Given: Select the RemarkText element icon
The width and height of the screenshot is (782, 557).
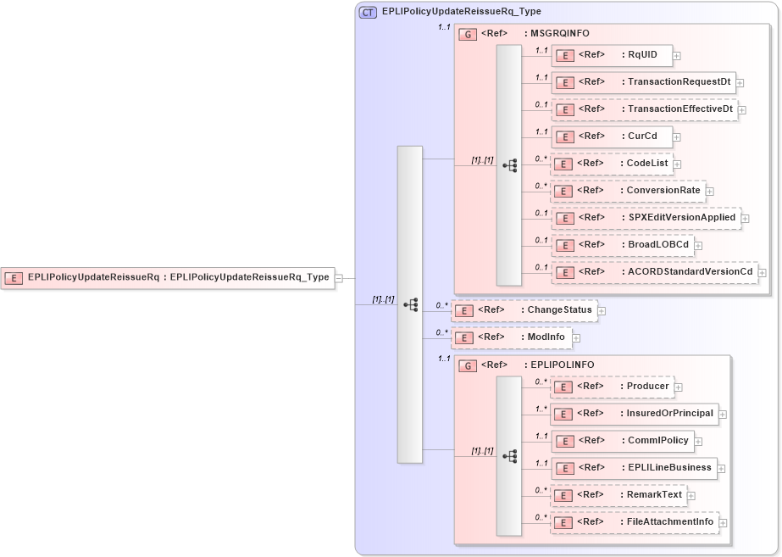Looking at the screenshot, I should click(x=563, y=495).
